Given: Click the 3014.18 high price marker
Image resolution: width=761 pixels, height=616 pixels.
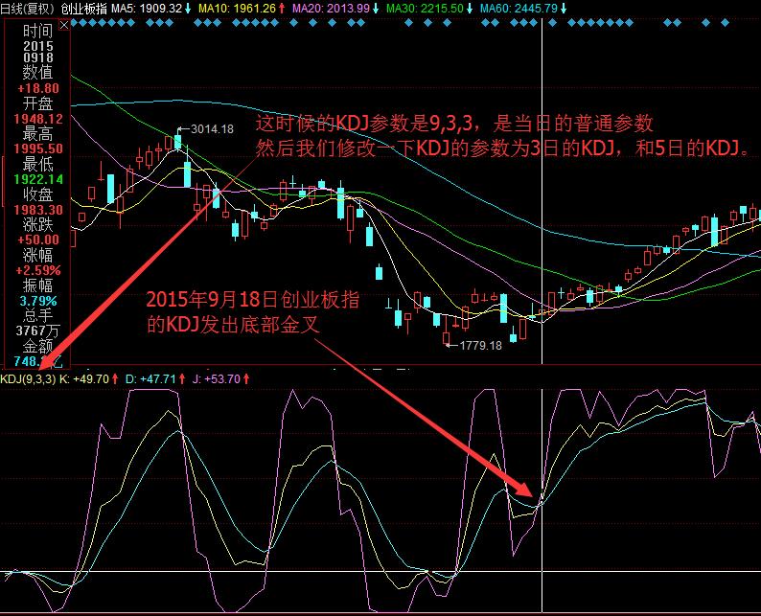Looking at the screenshot, I should pyautogui.click(x=212, y=129).
